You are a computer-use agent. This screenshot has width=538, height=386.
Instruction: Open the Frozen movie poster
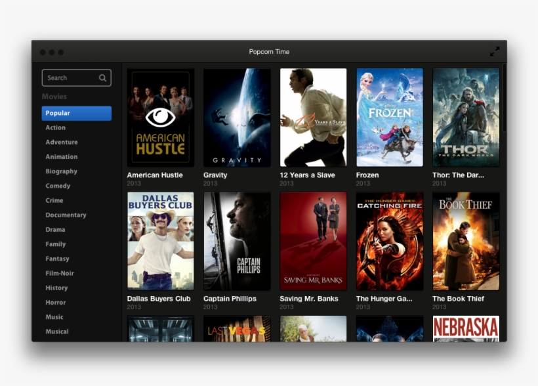(390, 118)
